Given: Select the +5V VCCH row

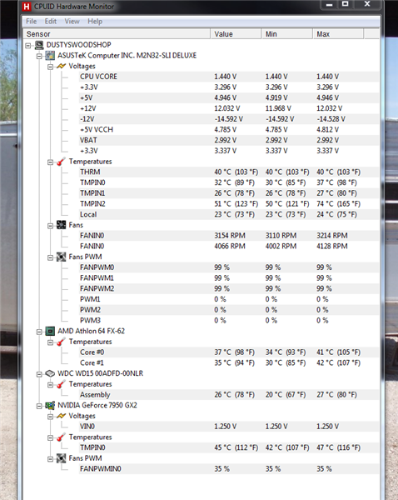Looking at the screenshot, I should coord(229,129).
